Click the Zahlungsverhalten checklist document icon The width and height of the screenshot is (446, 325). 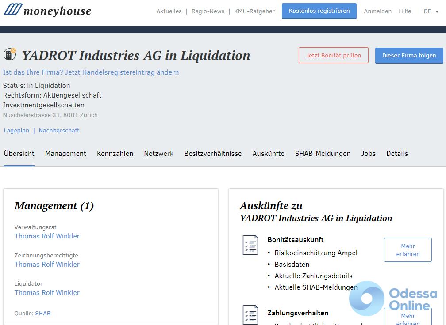coord(250,314)
